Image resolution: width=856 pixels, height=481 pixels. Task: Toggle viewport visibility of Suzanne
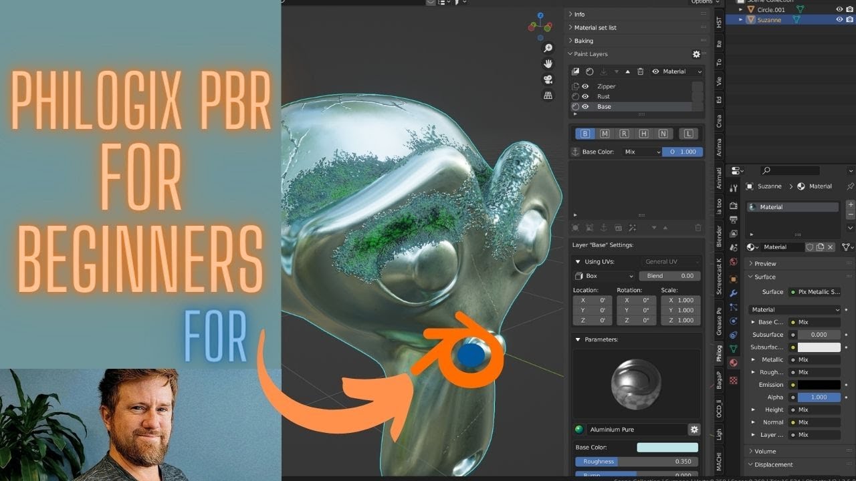click(x=839, y=19)
